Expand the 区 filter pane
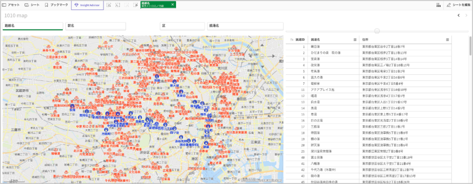 (182, 26)
